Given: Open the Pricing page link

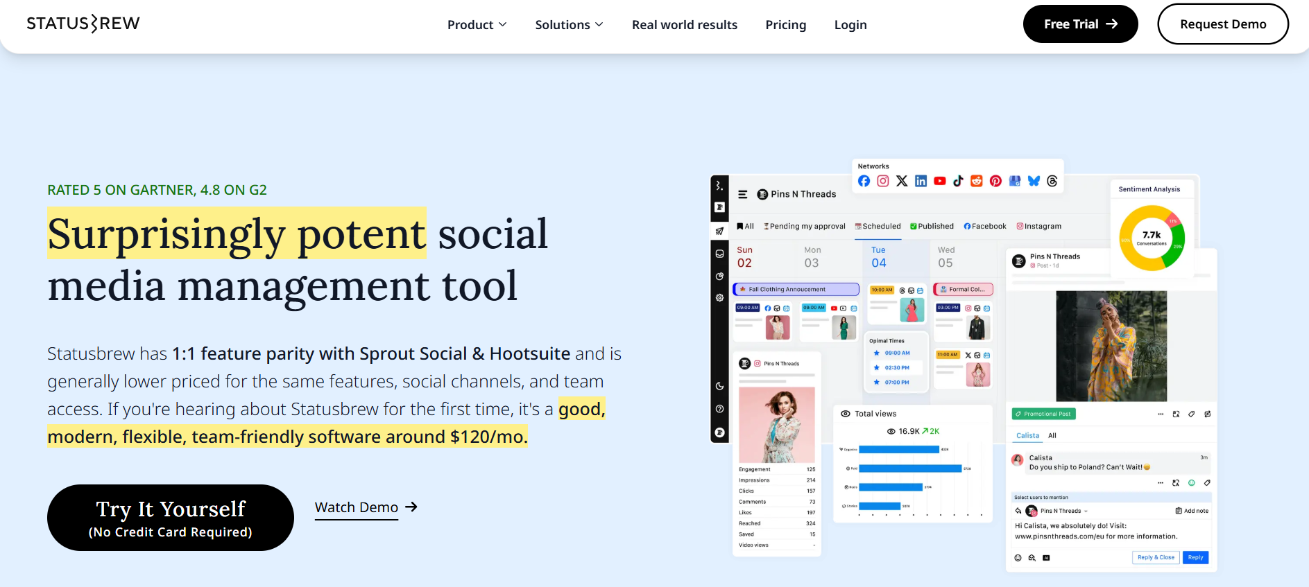Looking at the screenshot, I should click(786, 25).
